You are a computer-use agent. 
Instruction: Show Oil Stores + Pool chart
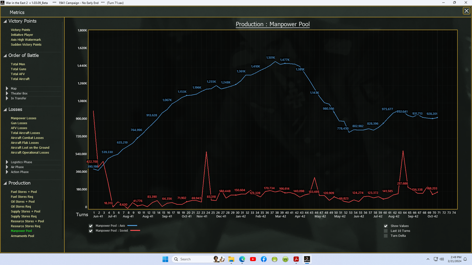pos(23,202)
